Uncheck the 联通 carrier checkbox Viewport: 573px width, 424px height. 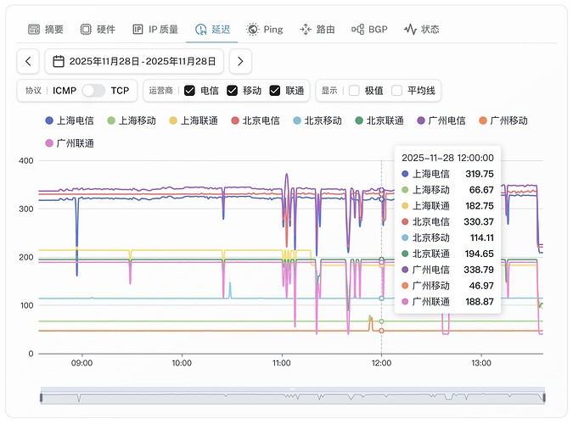tap(275, 91)
